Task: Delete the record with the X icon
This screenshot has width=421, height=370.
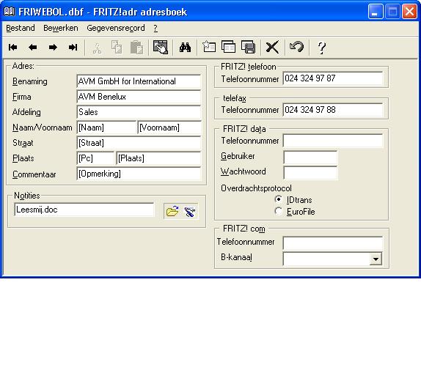Action: pyautogui.click(x=272, y=48)
